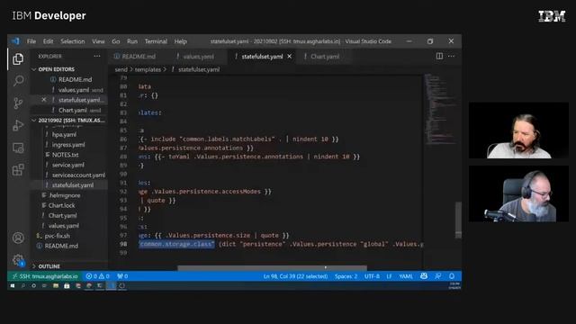Open the Edit menu
The width and height of the screenshot is (576, 324).
[x=48, y=41]
